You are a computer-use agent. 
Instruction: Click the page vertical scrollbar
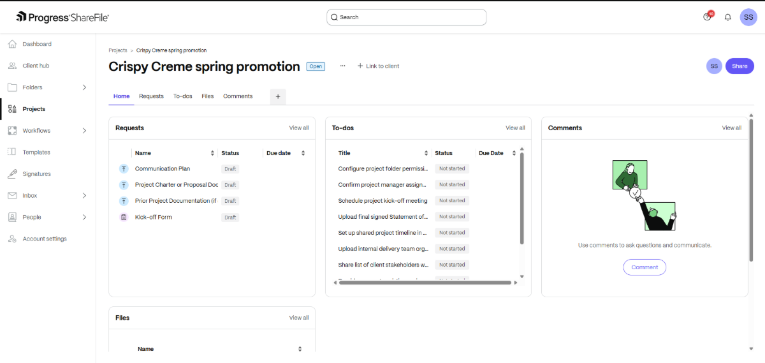point(751,190)
